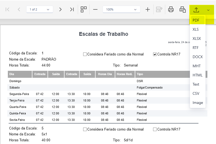The height and width of the screenshot is (144, 216).
Task: Click Flexivel in Sexta-Feira row
Action: [x=142, y=120]
